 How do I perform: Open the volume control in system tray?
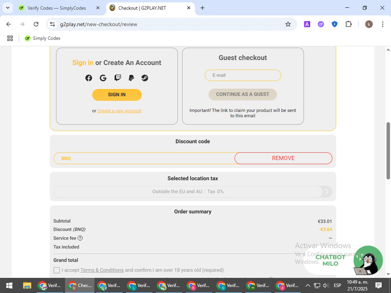326,285
